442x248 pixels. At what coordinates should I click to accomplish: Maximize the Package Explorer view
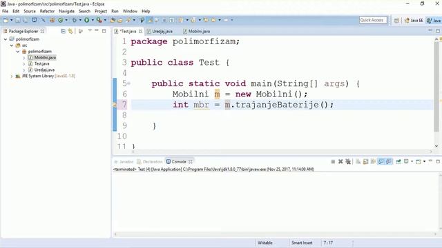(104, 31)
